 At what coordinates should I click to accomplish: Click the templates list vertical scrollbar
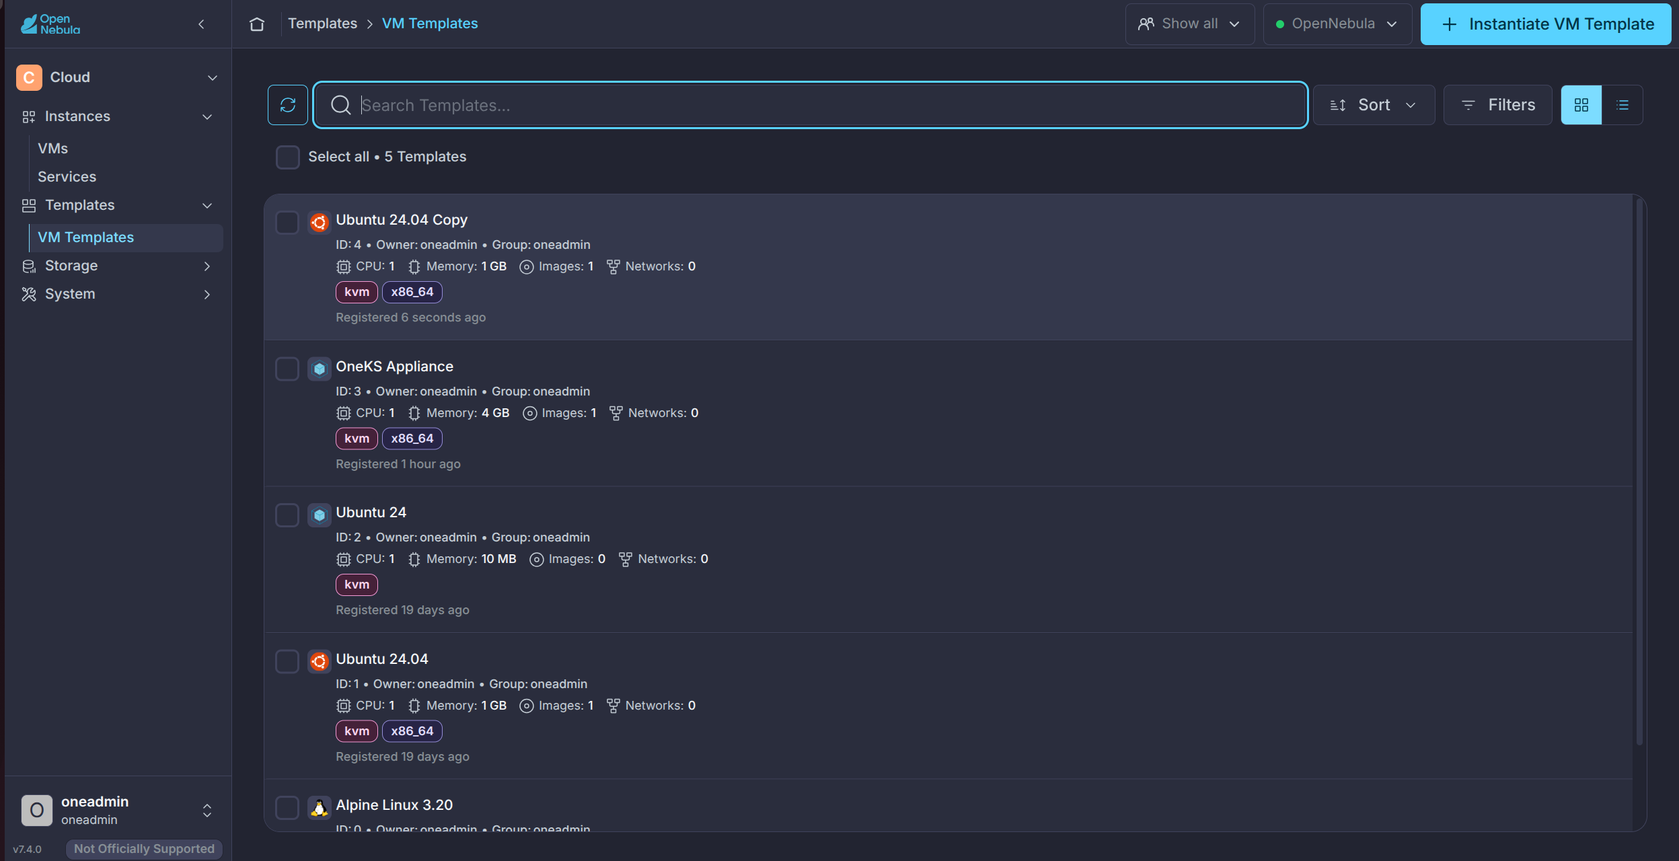pos(1640,471)
